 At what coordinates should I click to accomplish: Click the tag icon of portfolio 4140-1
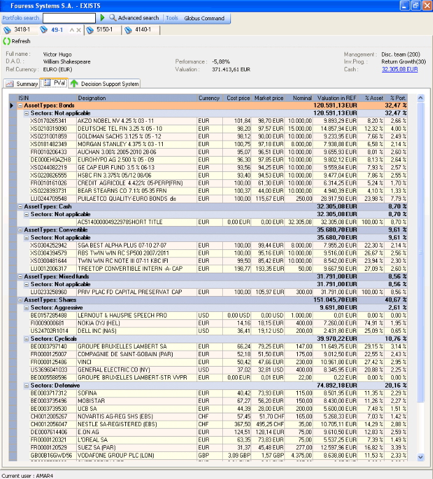tap(128, 30)
